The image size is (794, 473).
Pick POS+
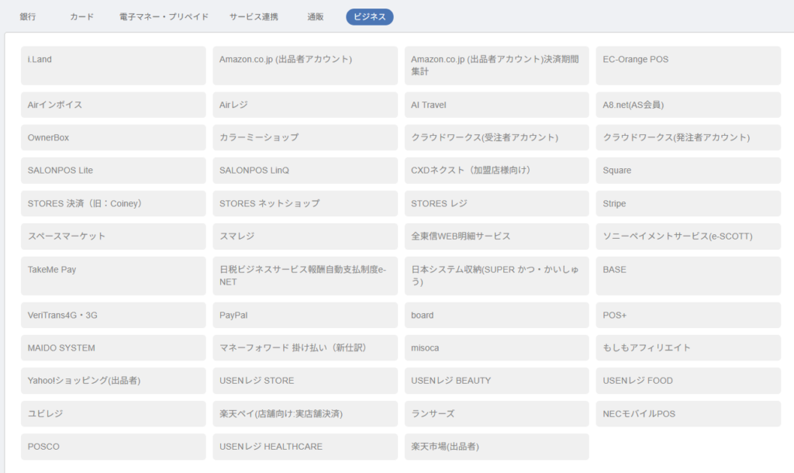689,315
